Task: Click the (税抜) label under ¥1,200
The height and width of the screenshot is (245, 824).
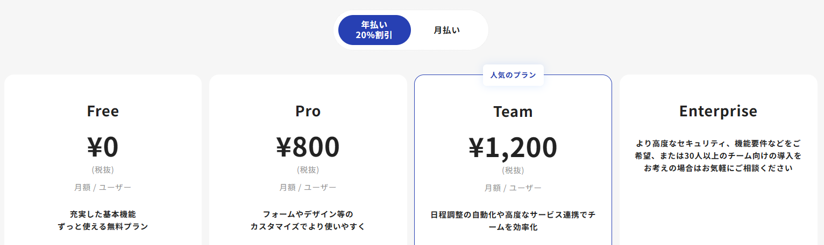Action: [x=513, y=170]
